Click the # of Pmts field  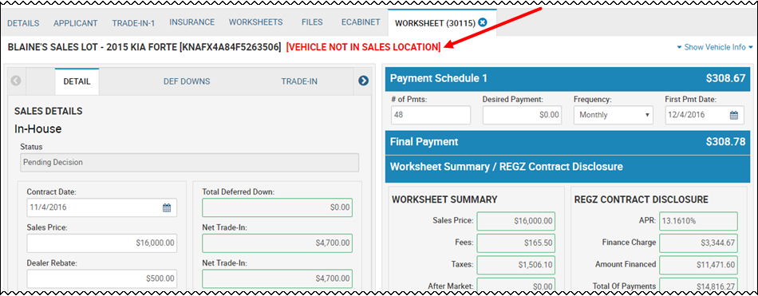pos(431,115)
